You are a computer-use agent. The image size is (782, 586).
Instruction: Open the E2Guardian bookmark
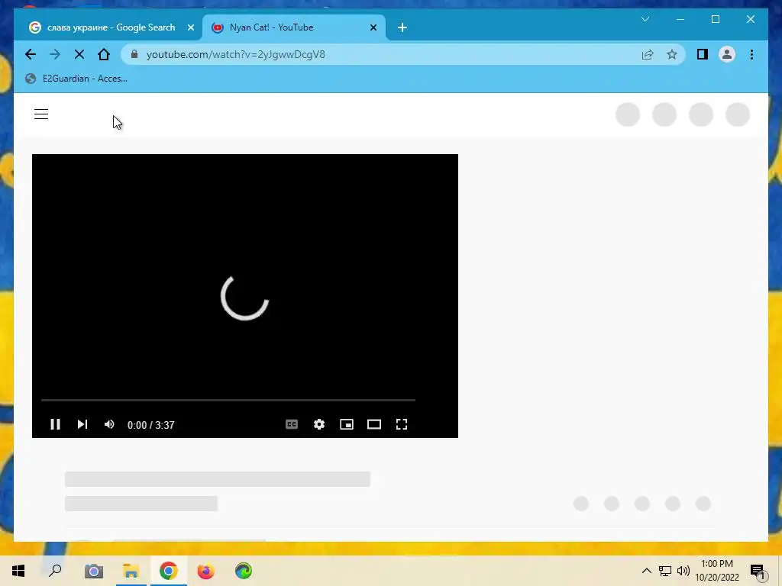coord(76,79)
